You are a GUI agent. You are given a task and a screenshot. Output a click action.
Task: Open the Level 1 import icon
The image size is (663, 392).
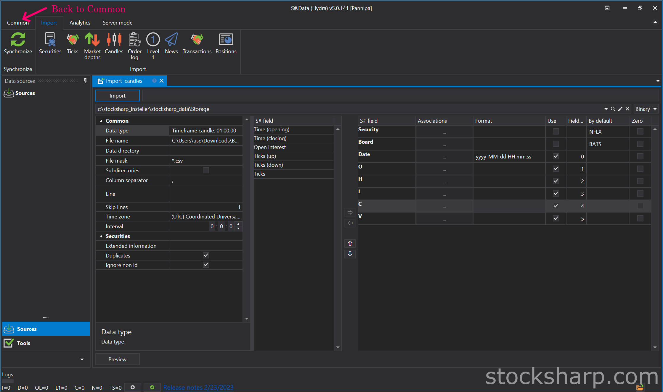153,40
